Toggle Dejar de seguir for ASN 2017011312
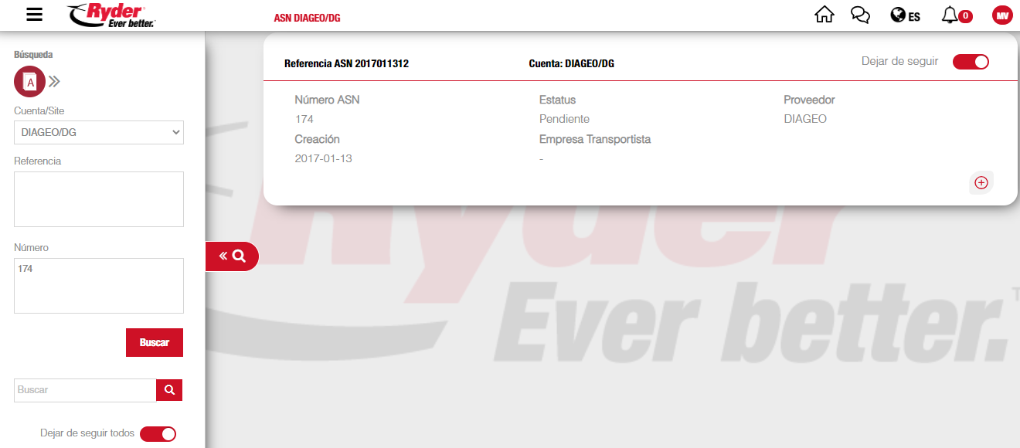1020x448 pixels. tap(970, 62)
